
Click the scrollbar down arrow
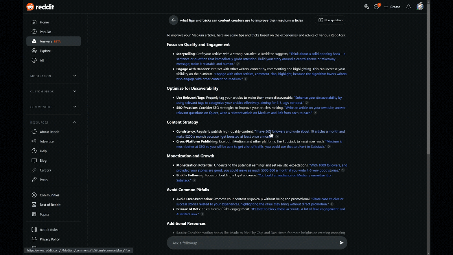pyautogui.click(x=428, y=253)
